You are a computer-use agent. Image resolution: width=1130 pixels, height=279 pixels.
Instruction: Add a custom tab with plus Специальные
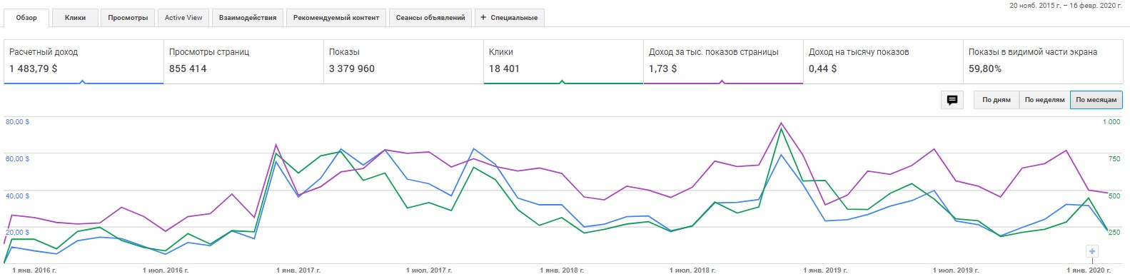pyautogui.click(x=509, y=18)
